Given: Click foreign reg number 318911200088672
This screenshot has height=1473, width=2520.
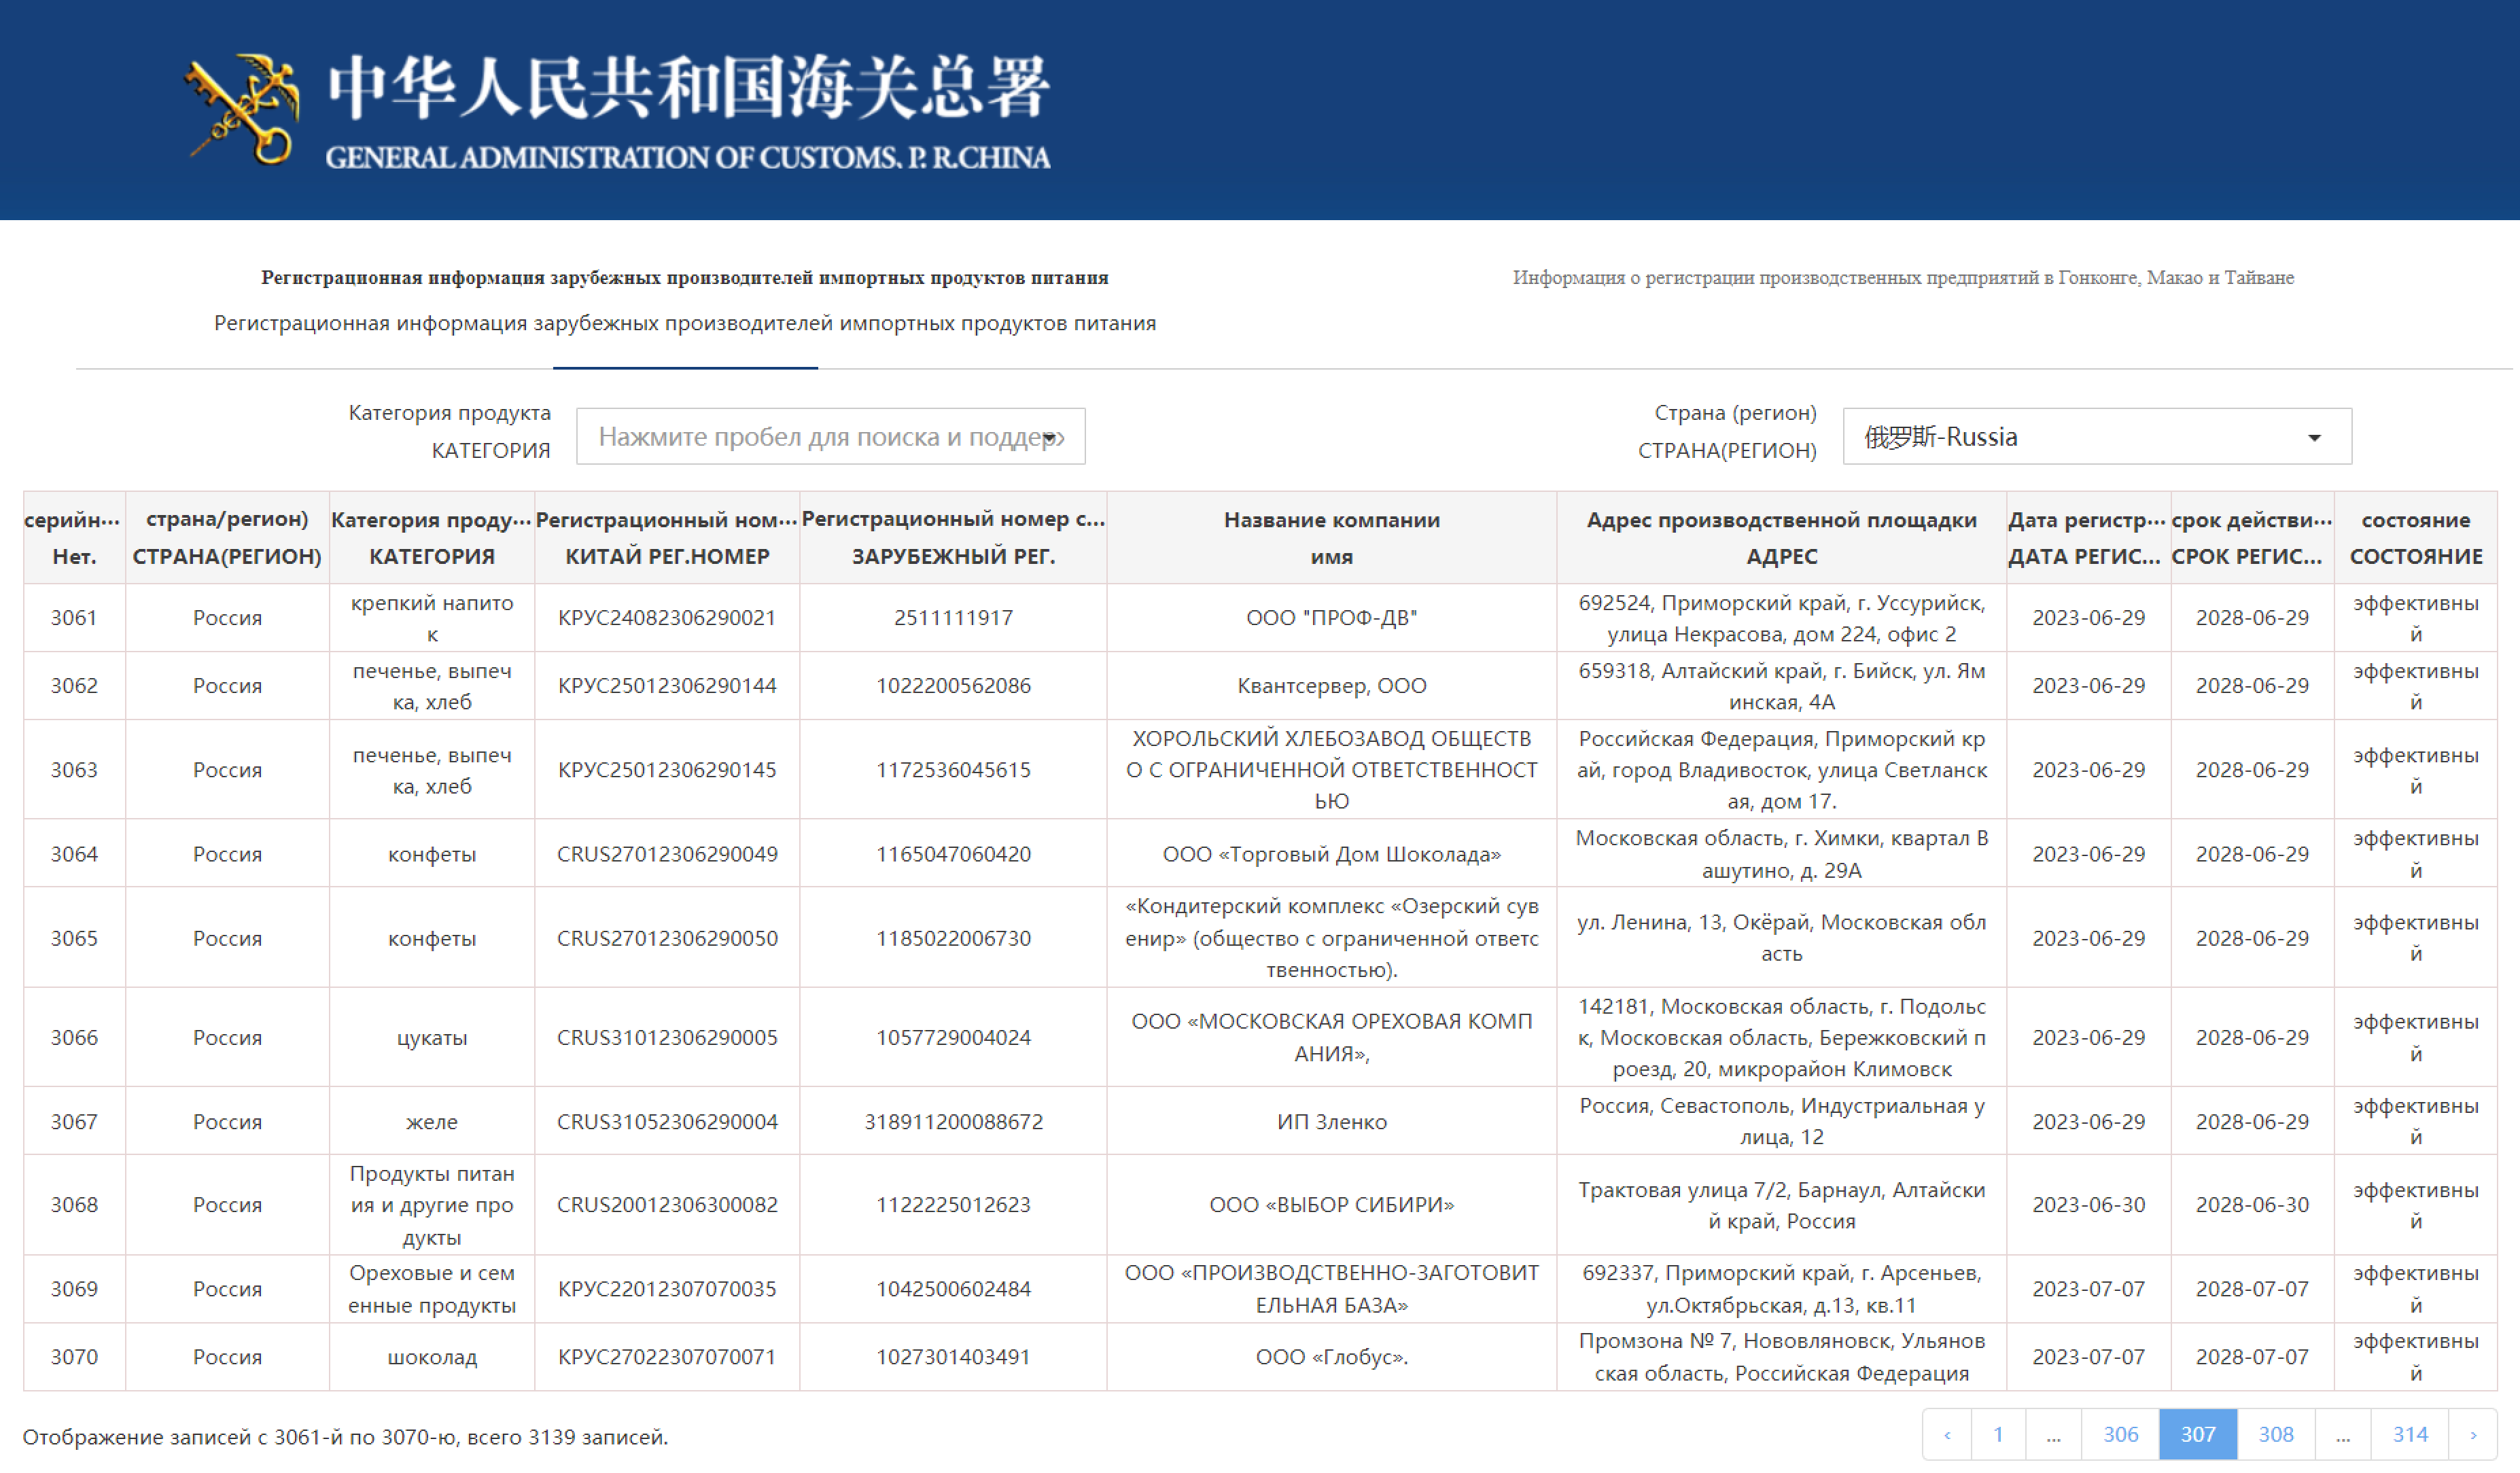Looking at the screenshot, I should tap(953, 1122).
